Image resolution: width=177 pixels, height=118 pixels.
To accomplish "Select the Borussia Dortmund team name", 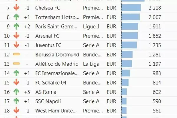I will pyautogui.click(x=57, y=55).
